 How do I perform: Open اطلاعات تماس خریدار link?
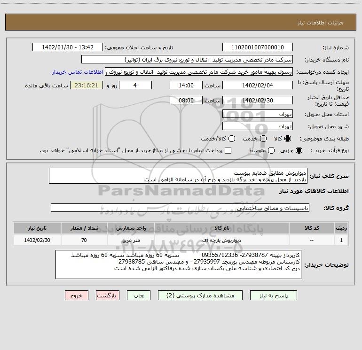coord(78,72)
